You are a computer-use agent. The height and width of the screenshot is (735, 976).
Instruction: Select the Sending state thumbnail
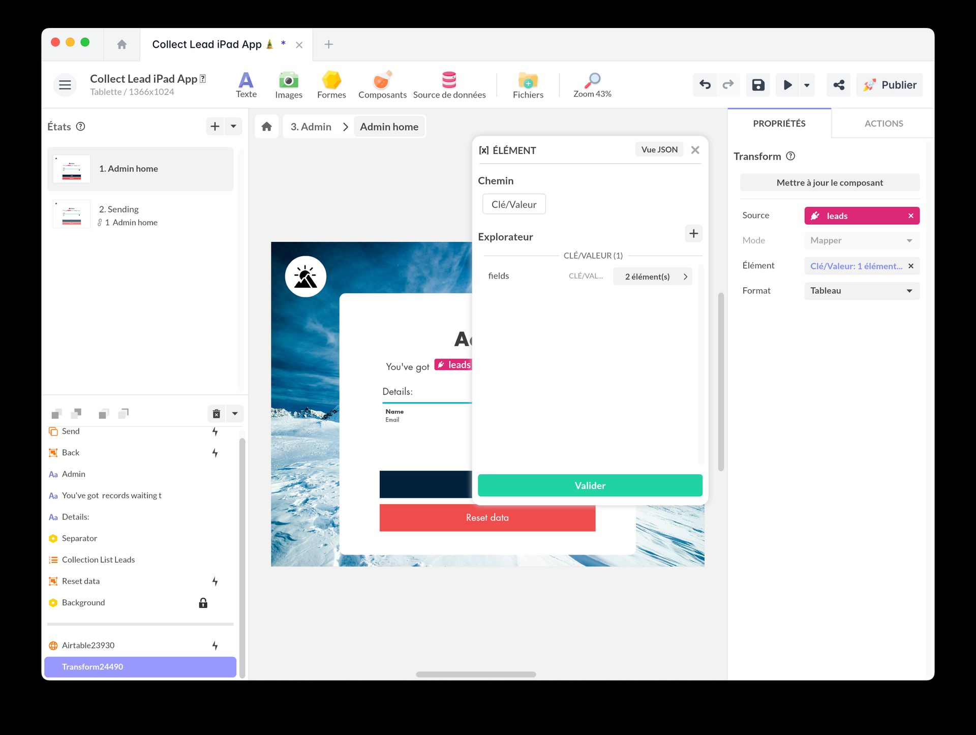point(71,214)
